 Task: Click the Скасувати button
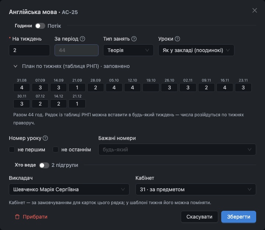[x=199, y=217]
